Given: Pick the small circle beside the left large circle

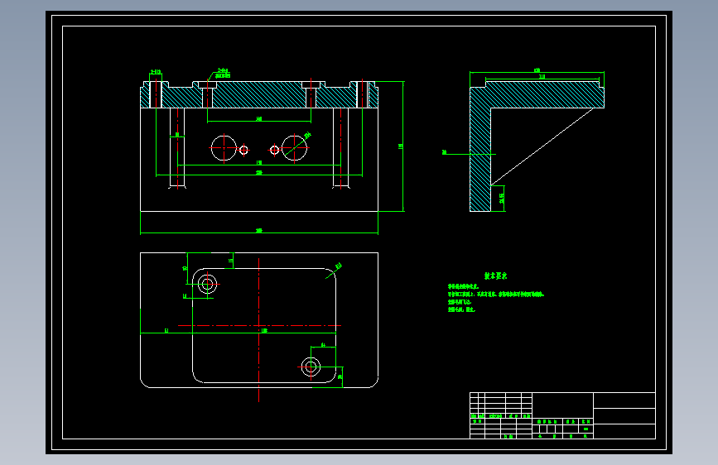Looking at the screenshot, I should coord(243,150).
